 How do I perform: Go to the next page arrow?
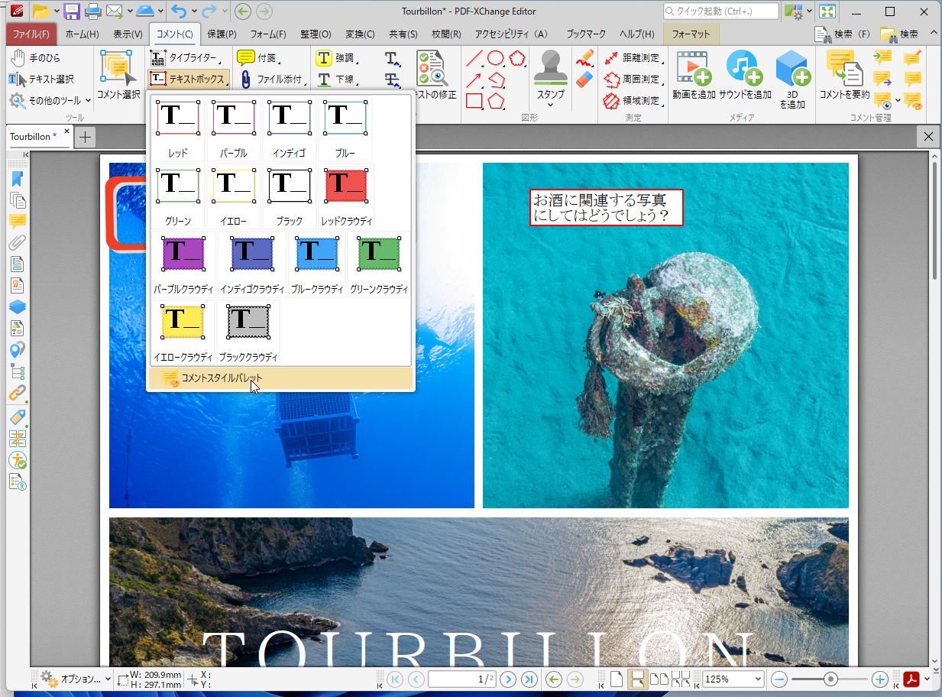(508, 679)
